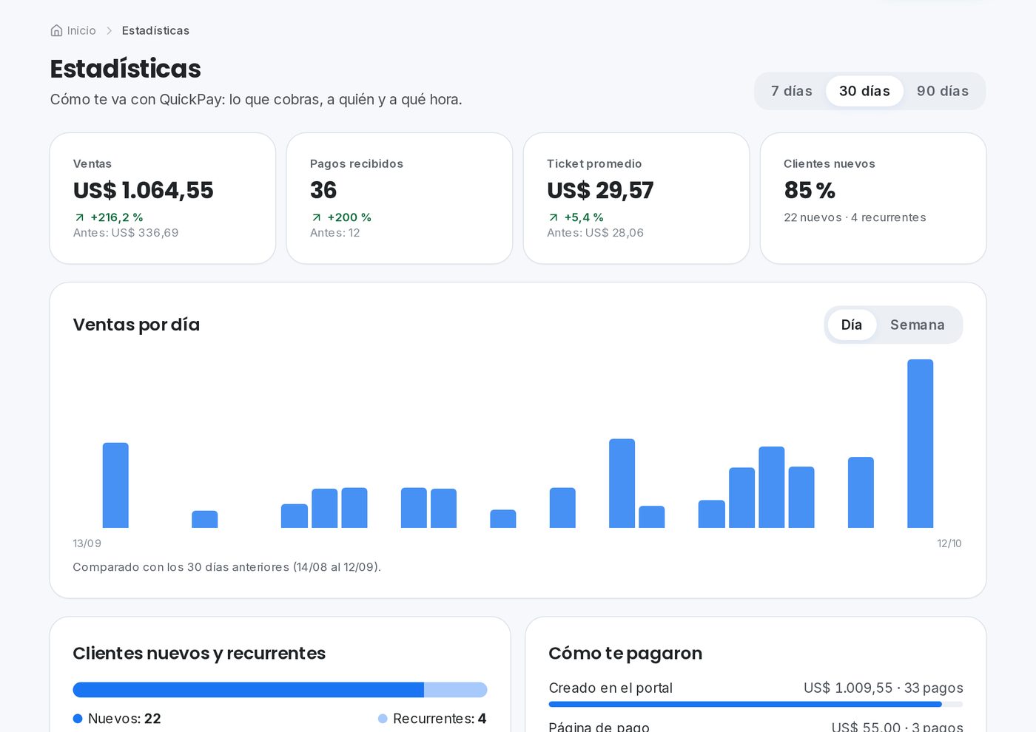Click the Creado en el portal label
This screenshot has height=732, width=1036.
coord(610,688)
